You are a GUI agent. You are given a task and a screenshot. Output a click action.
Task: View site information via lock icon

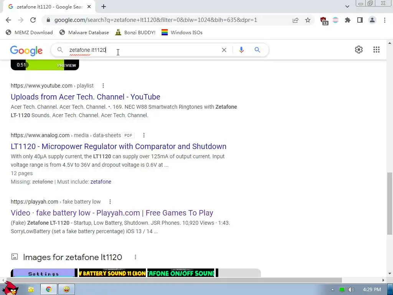coord(48,20)
